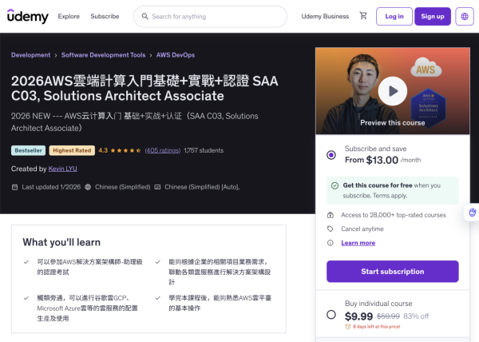Click the alarm clock icon by days left

[347, 326]
